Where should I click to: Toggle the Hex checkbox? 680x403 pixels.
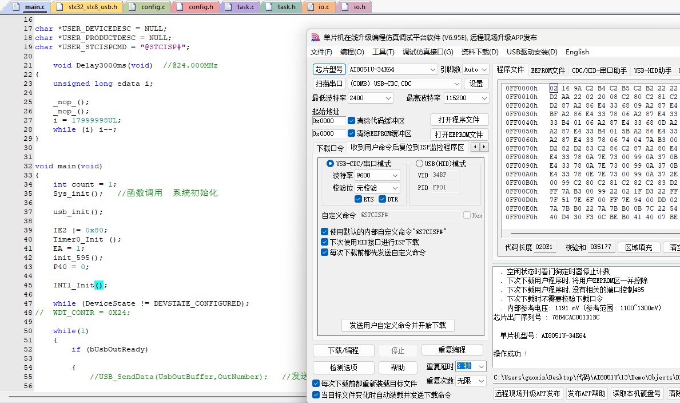coord(467,215)
